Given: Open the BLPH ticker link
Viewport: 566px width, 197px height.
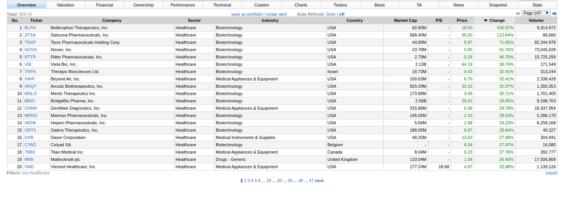Looking at the screenshot, I should pyautogui.click(x=30, y=28).
